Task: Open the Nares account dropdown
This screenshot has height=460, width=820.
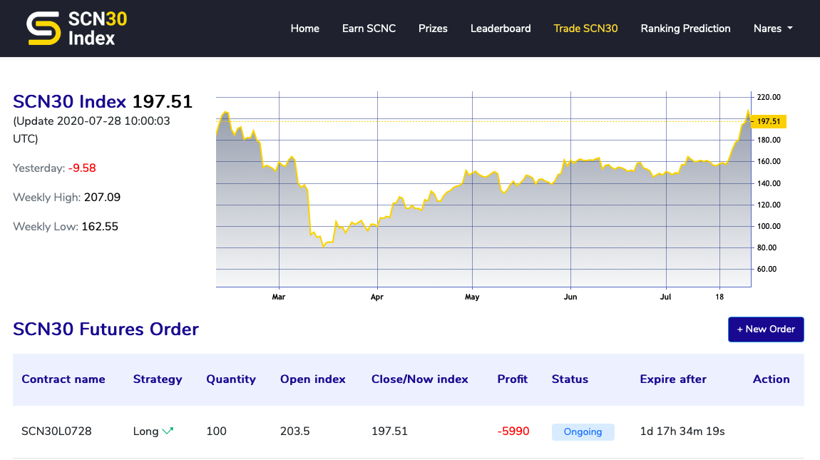Action: 772,29
